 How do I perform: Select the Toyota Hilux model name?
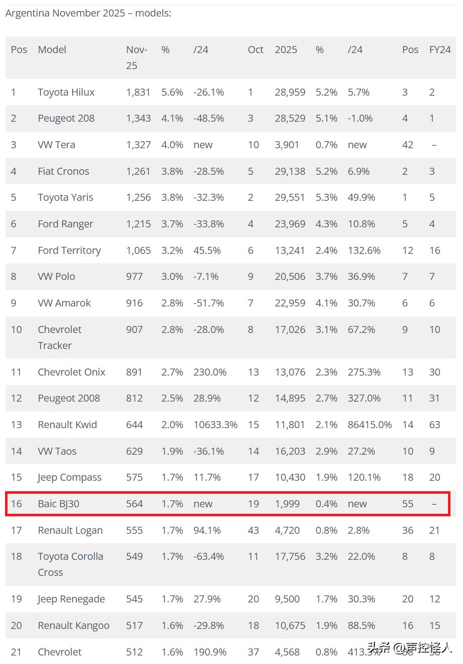point(66,92)
